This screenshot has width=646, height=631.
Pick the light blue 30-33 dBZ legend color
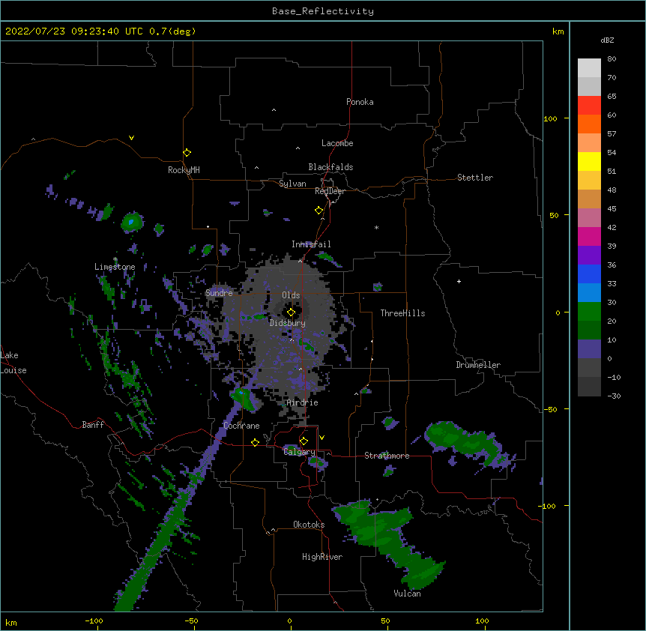point(589,293)
